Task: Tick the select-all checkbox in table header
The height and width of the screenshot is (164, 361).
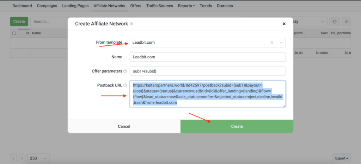Action: pyautogui.click(x=14, y=33)
